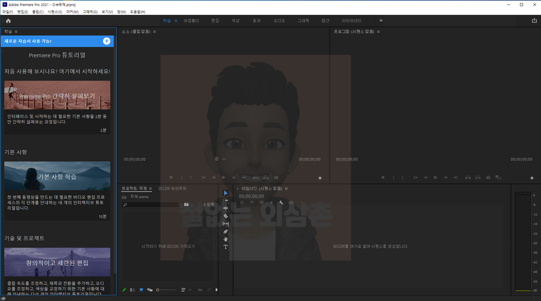Click the caption track CC icon in Timeline

coord(291,203)
